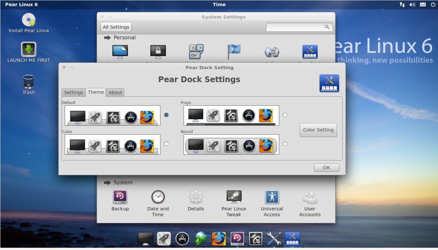Open the power menu in top bar
The image size is (438, 250).
coord(433,4)
